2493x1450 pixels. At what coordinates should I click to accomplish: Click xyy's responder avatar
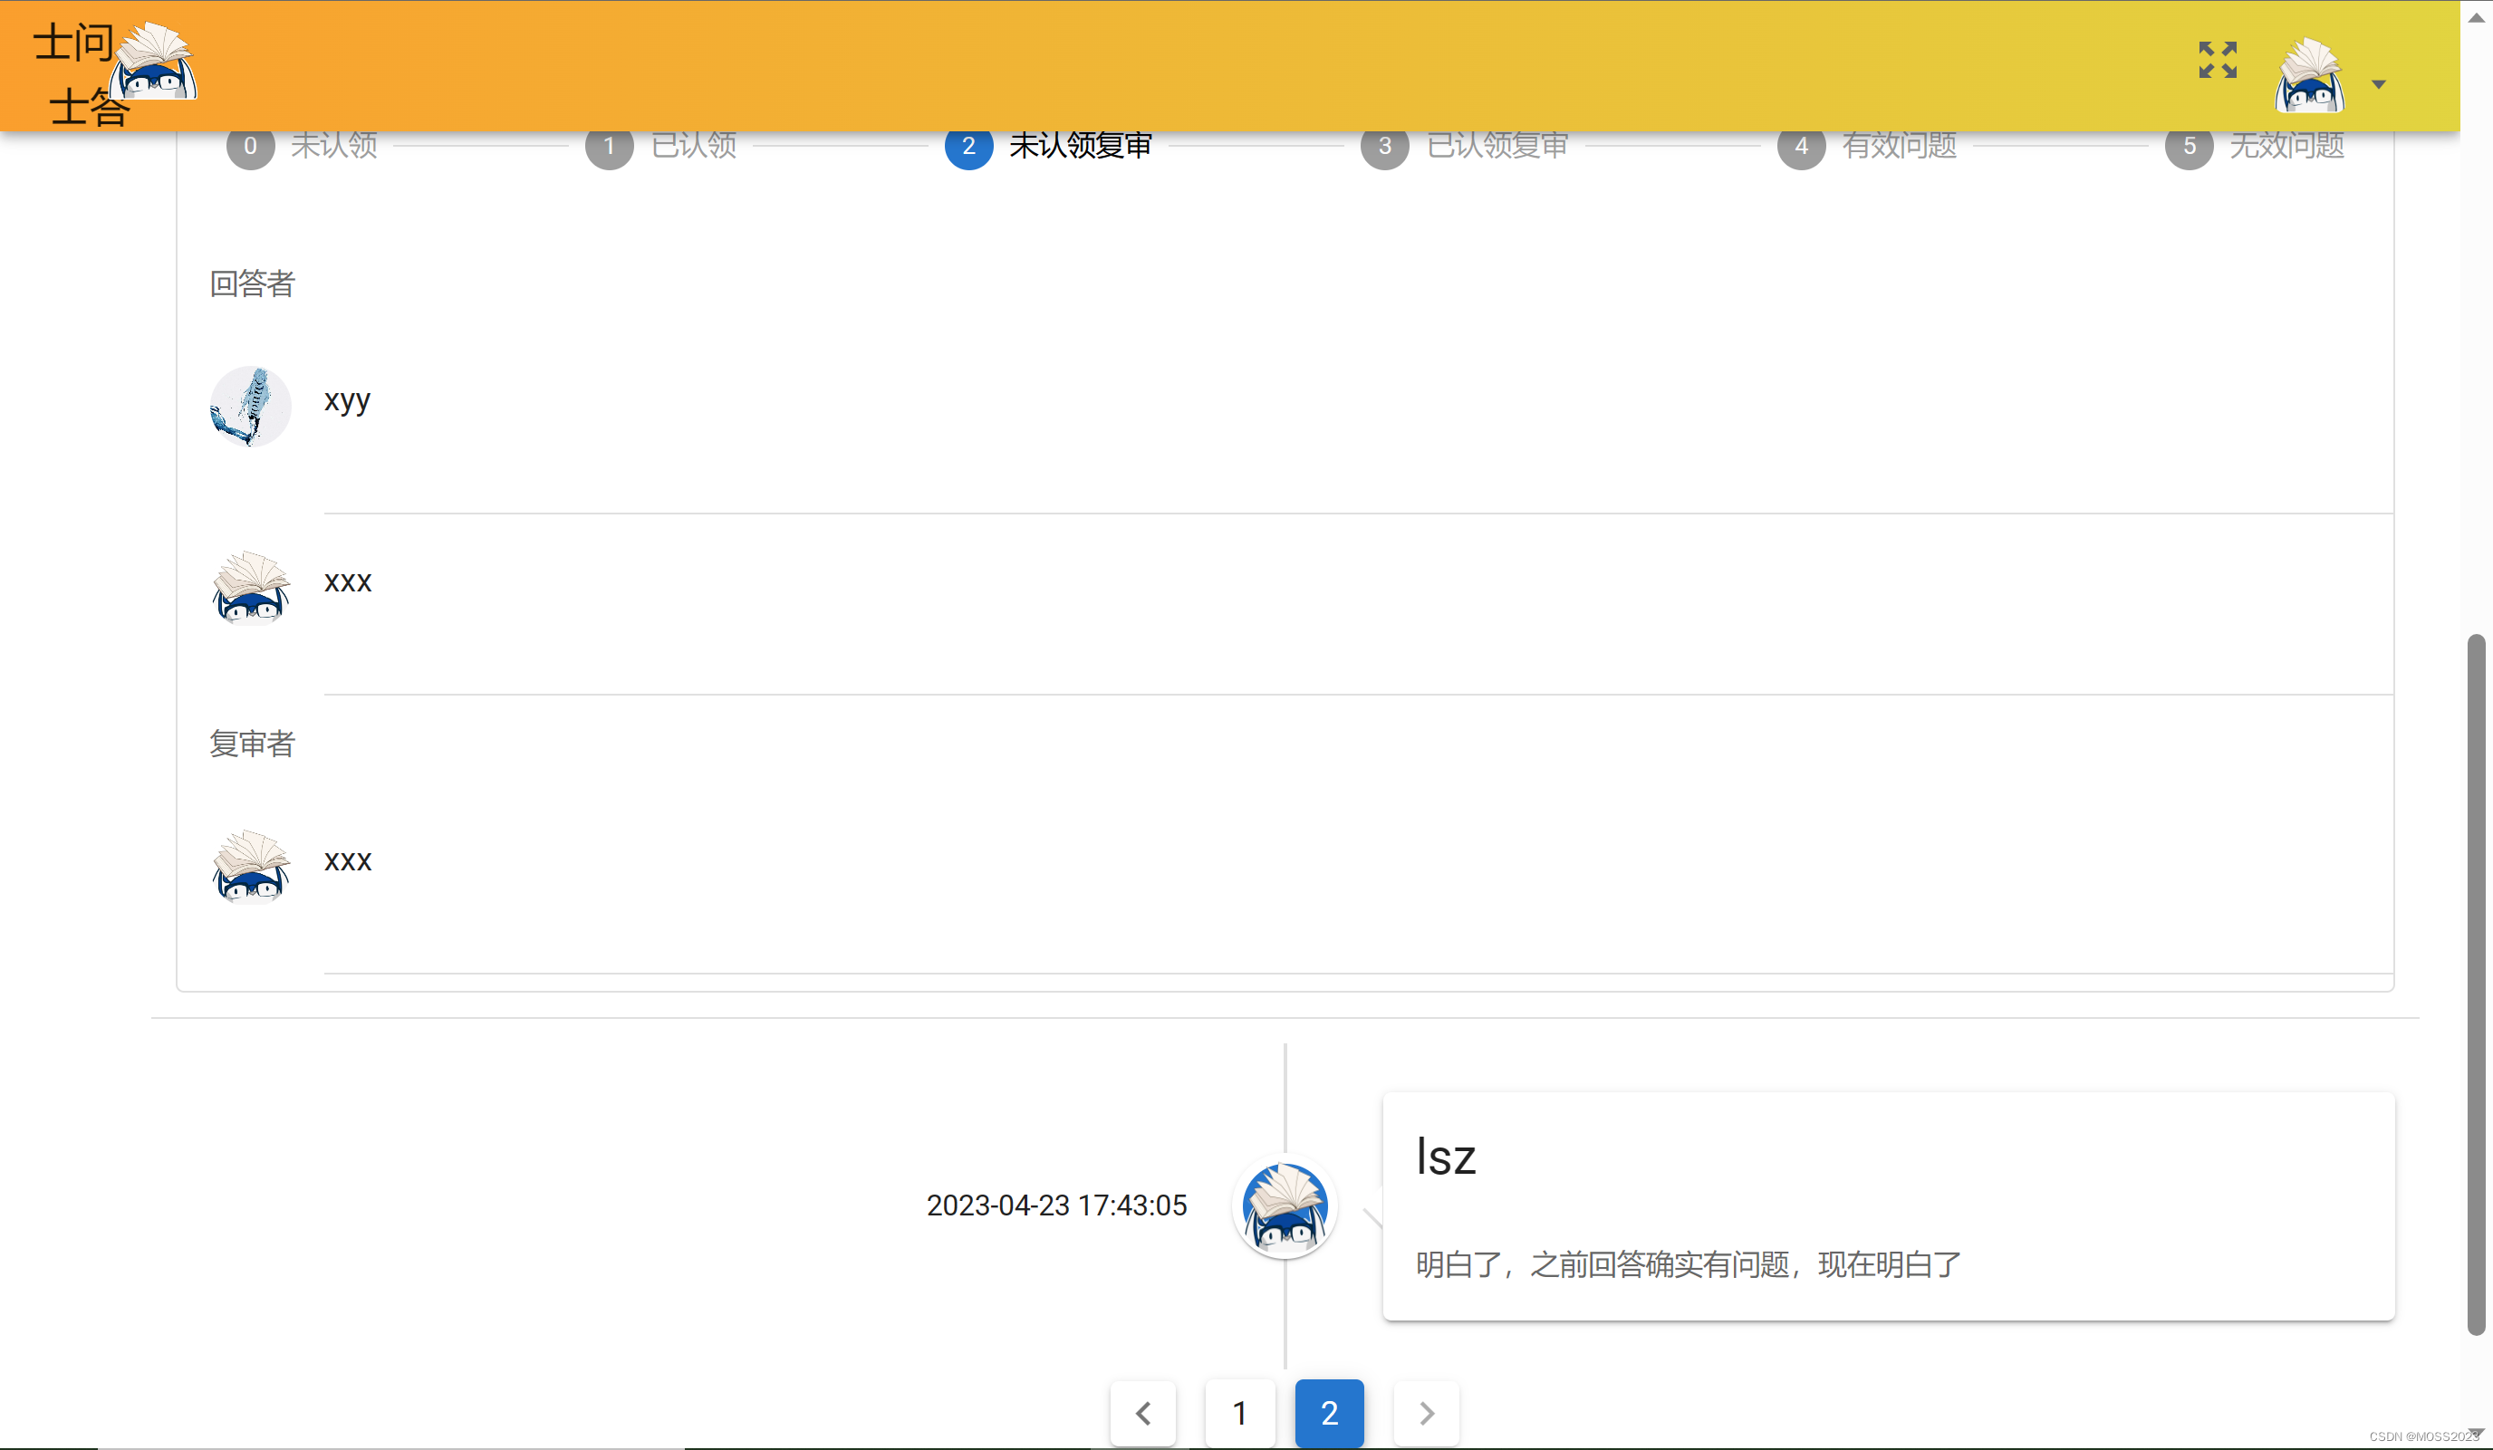(x=250, y=406)
